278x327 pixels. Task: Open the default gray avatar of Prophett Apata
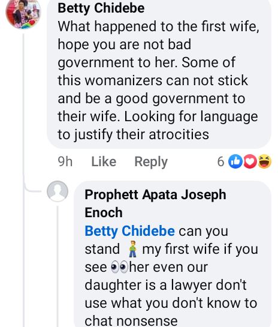[x=58, y=191]
